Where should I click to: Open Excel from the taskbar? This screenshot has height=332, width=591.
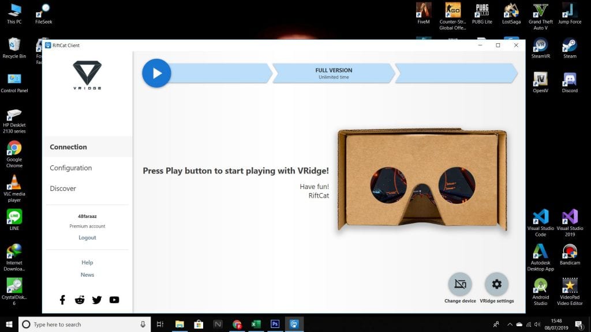coord(256,324)
